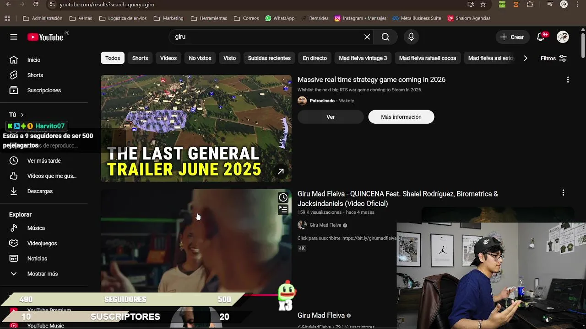Screen dimensions: 586x329
Task: Click the Ver button on the ad
Action: [331, 117]
